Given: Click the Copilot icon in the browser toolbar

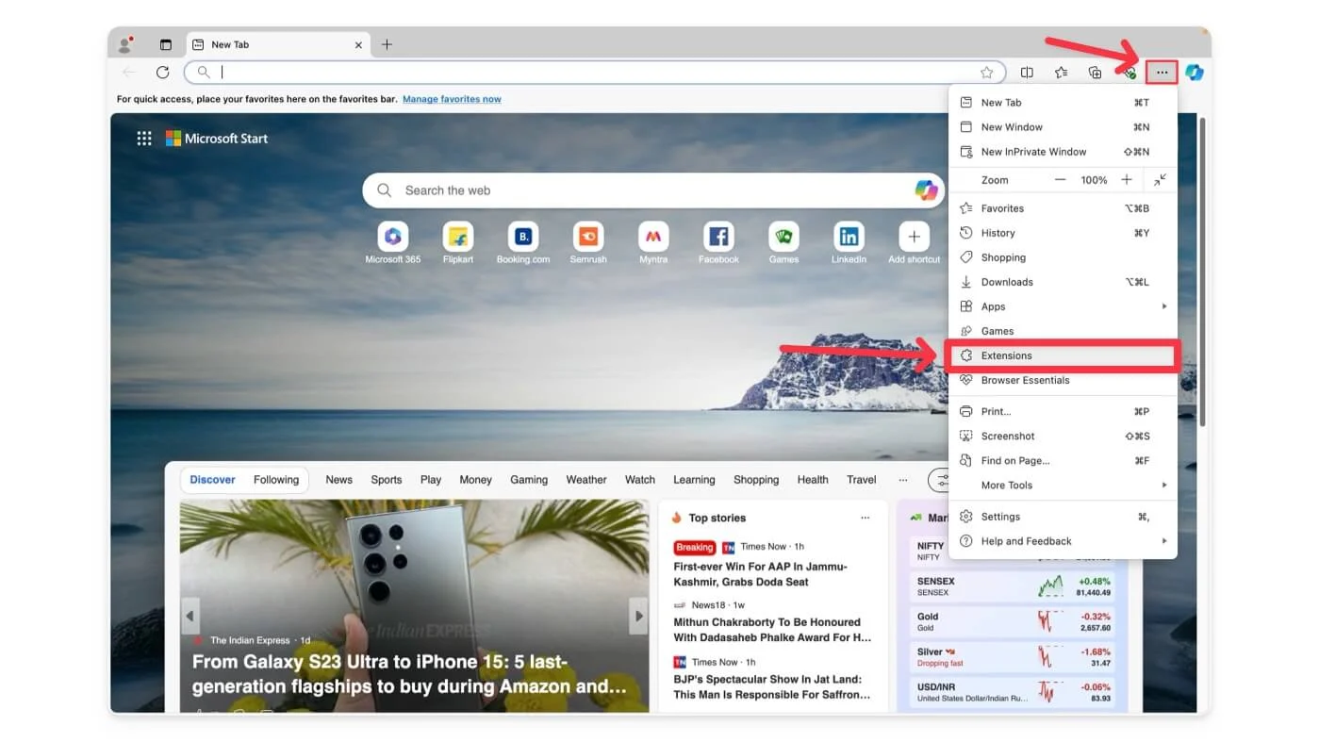Looking at the screenshot, I should coord(1195,73).
